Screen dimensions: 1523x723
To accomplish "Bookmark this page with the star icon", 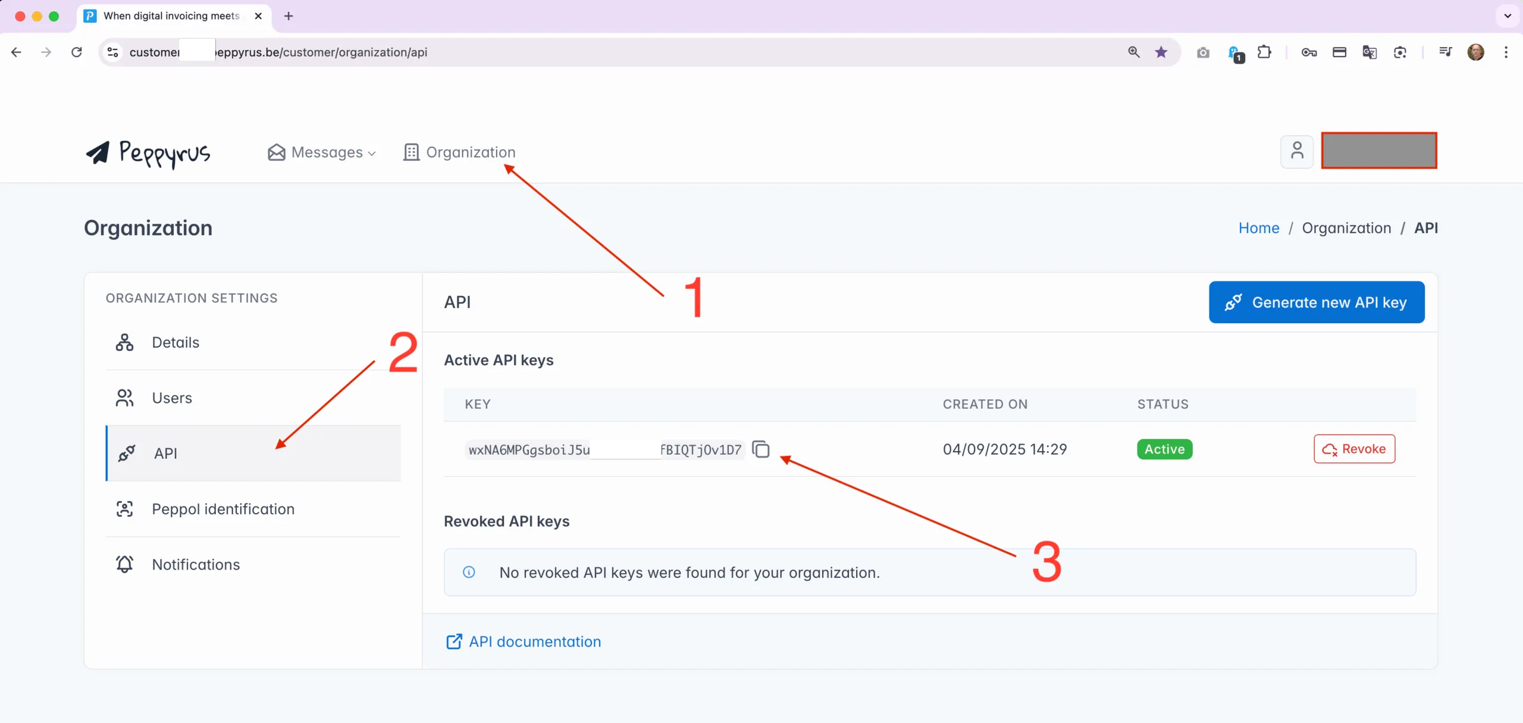I will click(1161, 52).
